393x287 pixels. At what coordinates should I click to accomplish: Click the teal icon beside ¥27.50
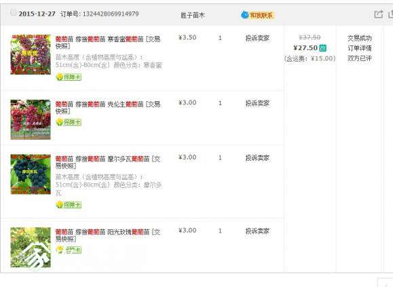[323, 47]
